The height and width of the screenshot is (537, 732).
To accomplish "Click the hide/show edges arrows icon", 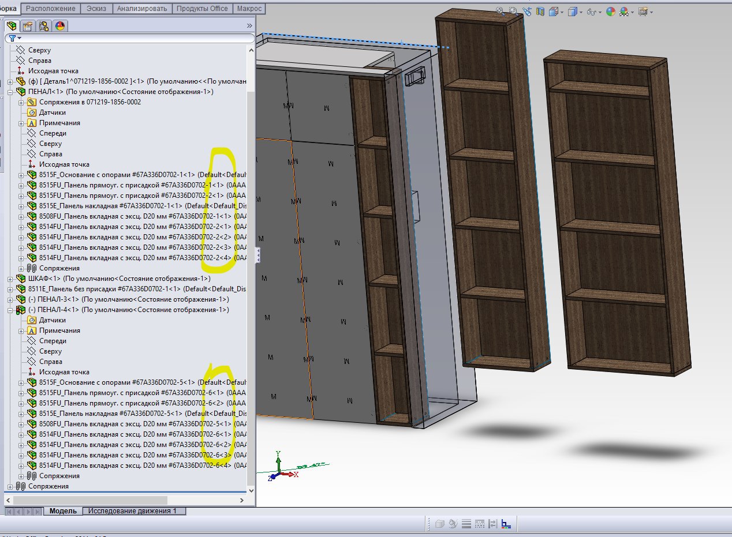I will (x=492, y=524).
